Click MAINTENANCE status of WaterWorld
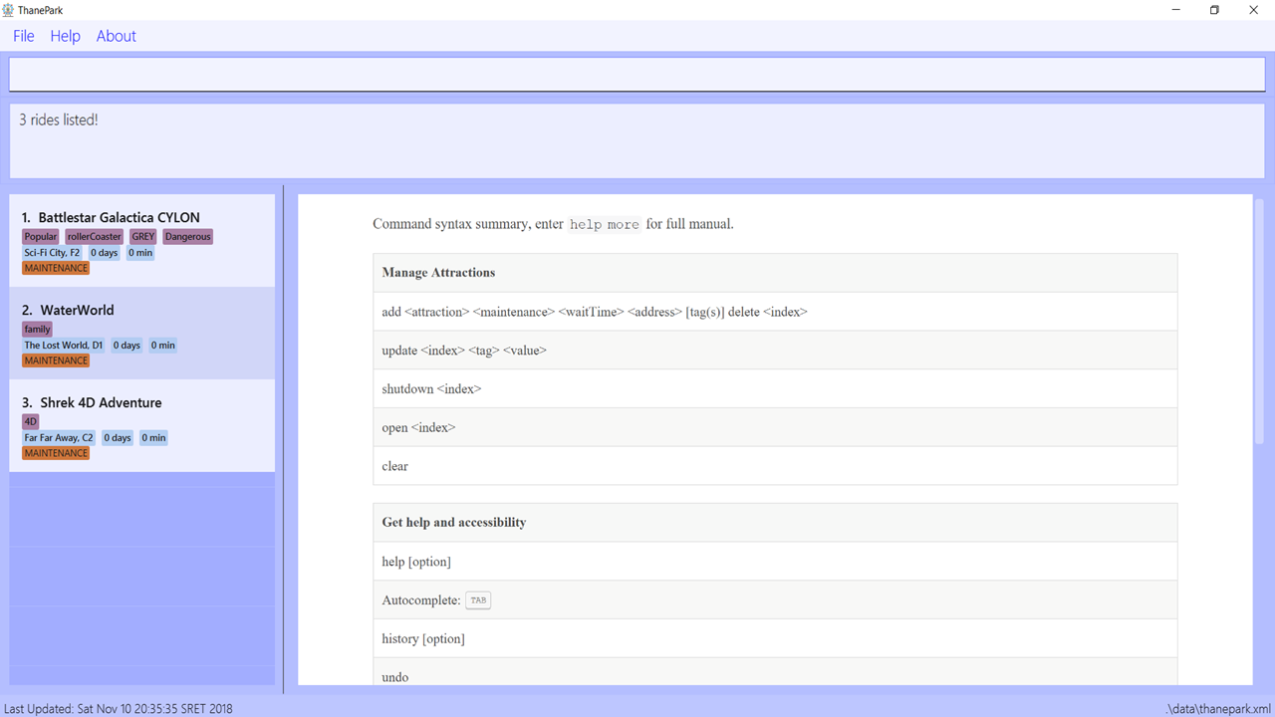1275x717 pixels. (x=56, y=360)
